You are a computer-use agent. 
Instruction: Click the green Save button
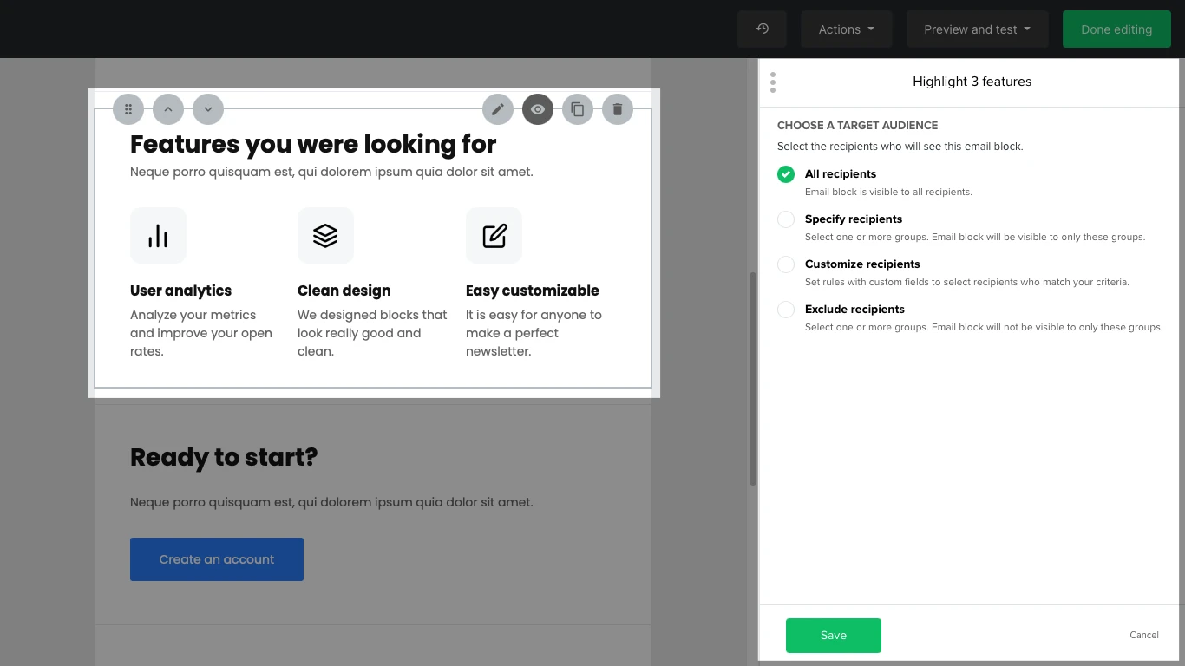pos(833,636)
